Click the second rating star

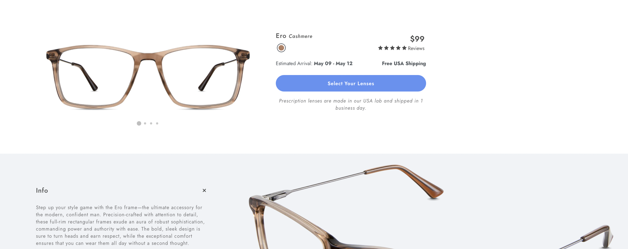point(387,48)
